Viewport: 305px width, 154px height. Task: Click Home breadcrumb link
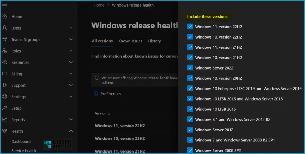[99, 5]
